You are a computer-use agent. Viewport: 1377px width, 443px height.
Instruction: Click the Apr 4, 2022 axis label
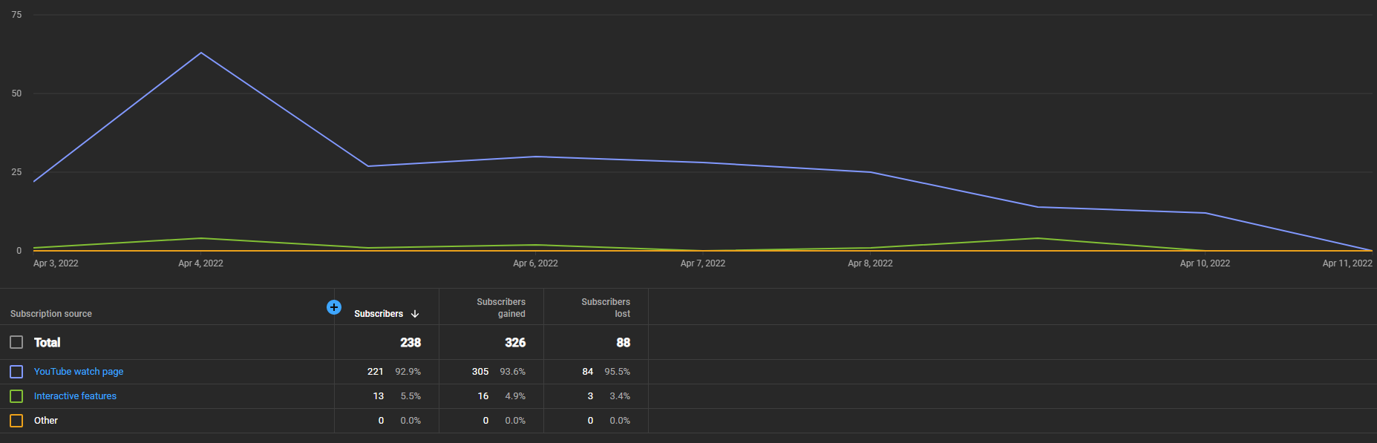(x=200, y=263)
